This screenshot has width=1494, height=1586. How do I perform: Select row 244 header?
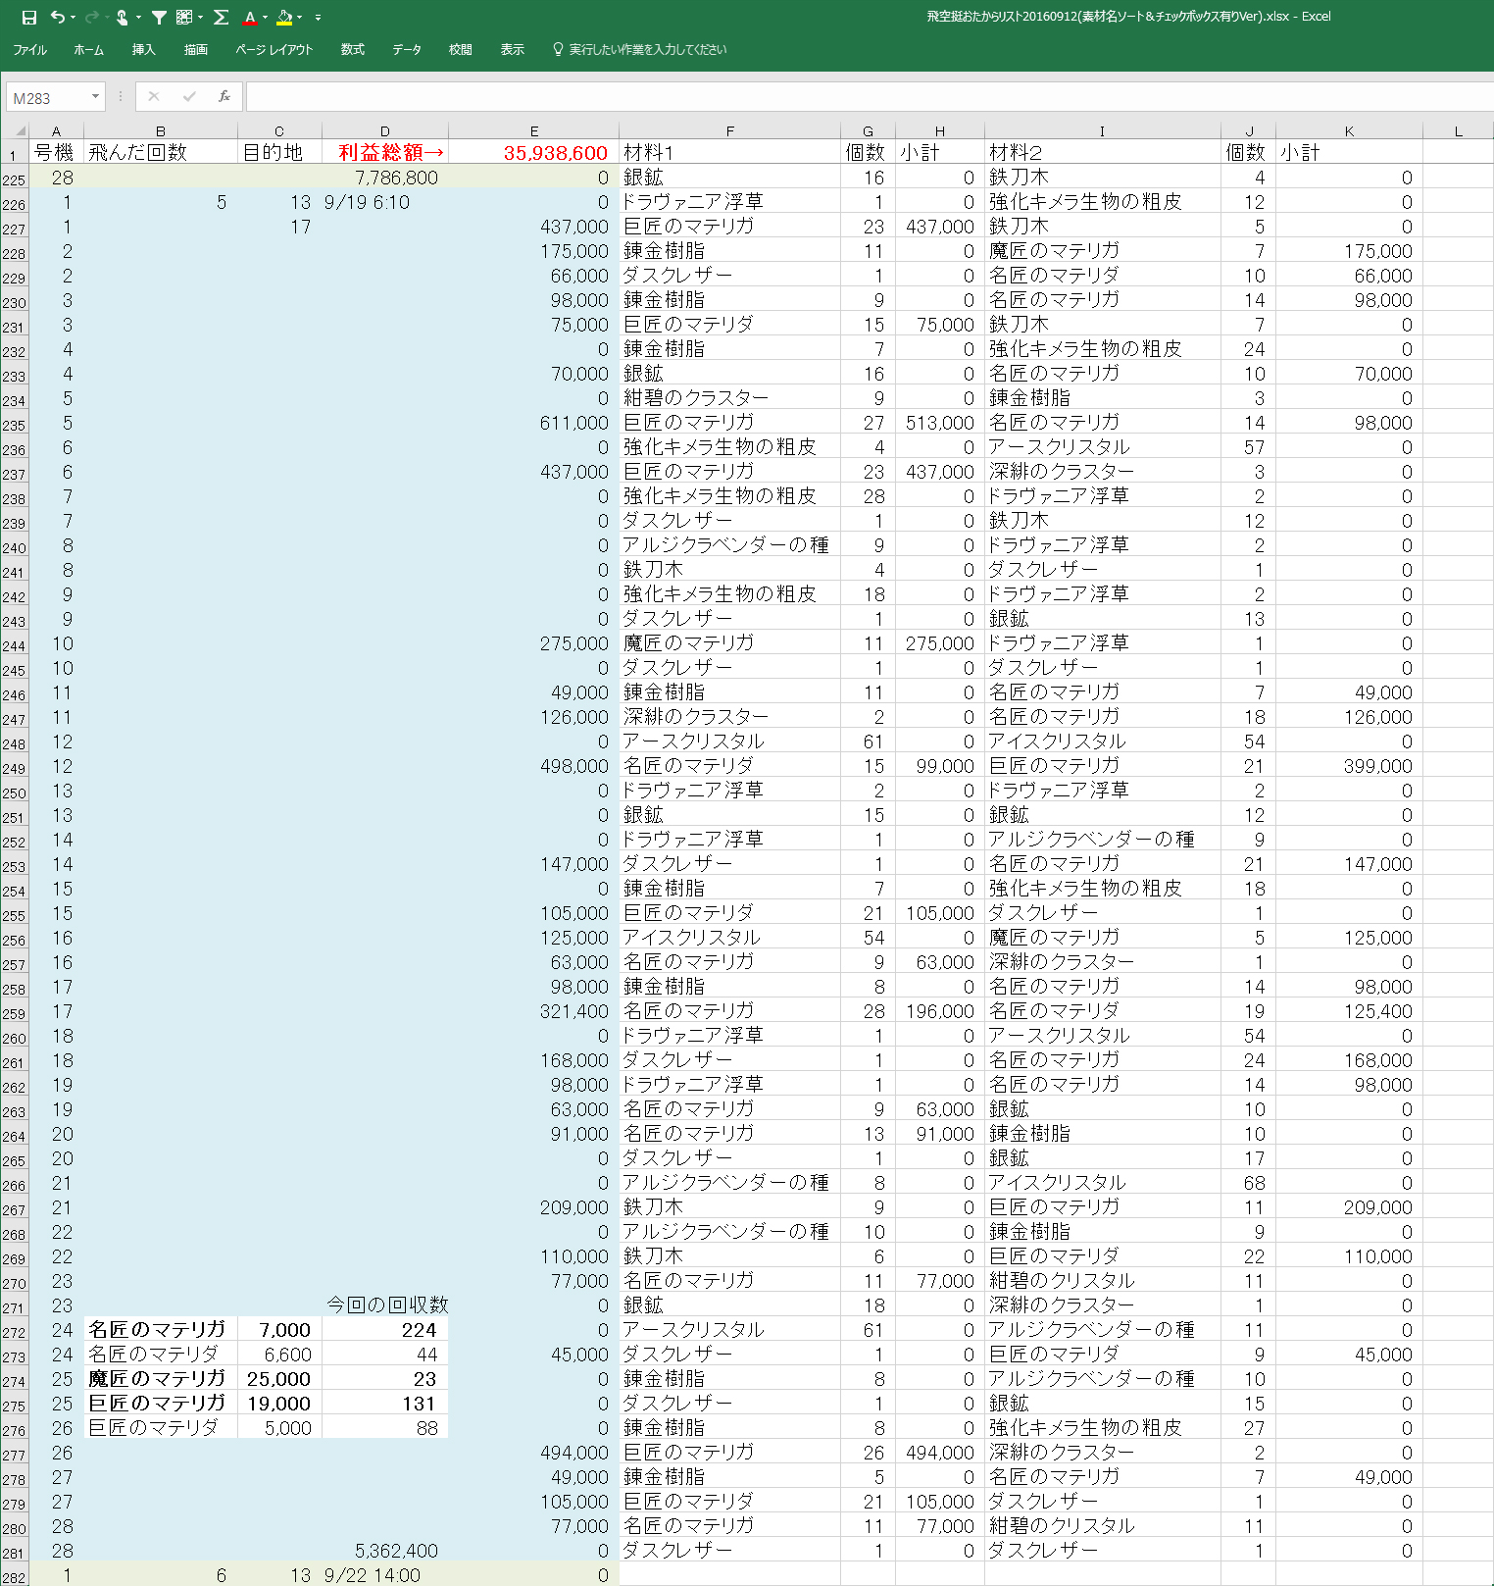(14, 645)
